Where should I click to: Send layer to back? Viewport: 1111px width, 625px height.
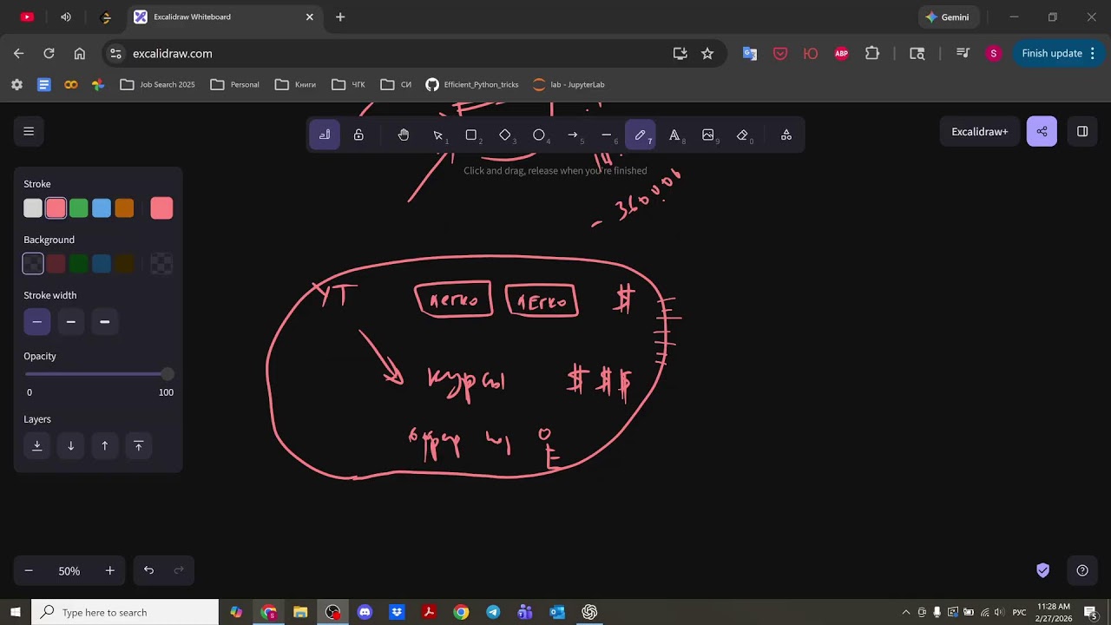(x=36, y=446)
